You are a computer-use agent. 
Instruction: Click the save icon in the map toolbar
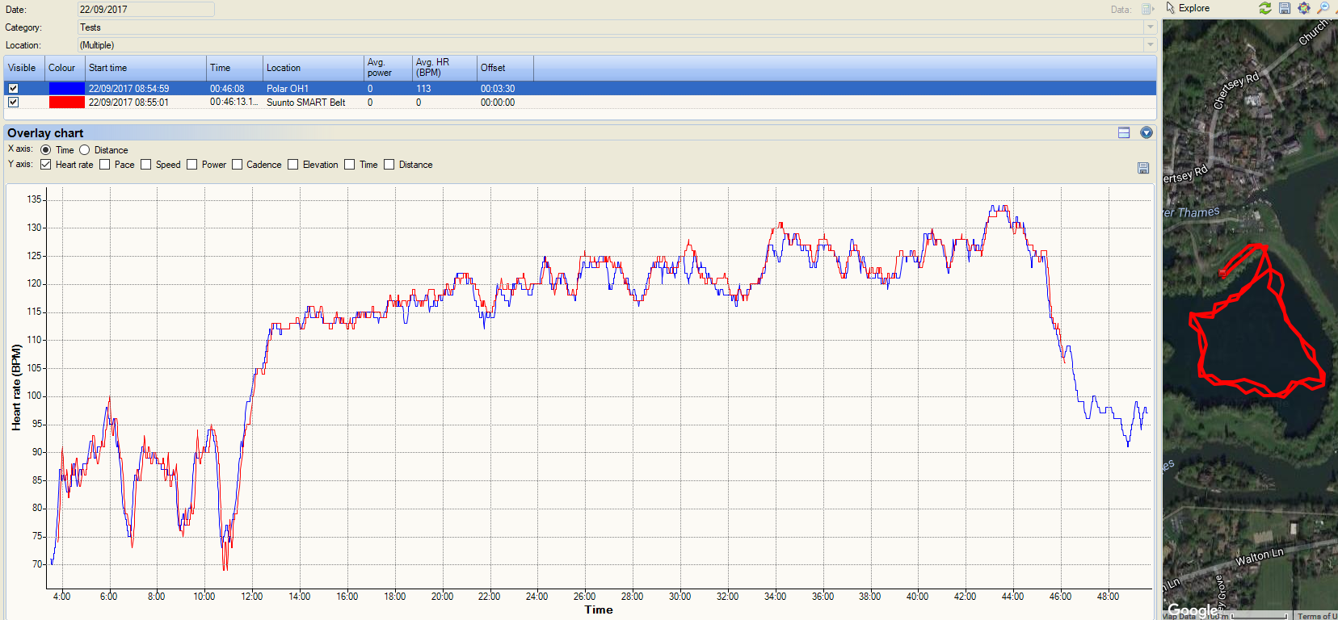[1285, 8]
